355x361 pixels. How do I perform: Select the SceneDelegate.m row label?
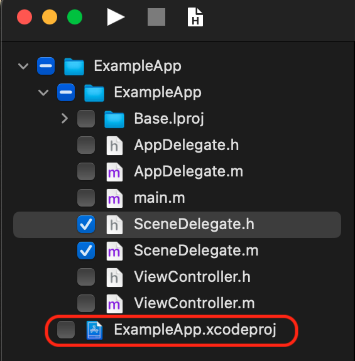[x=196, y=251]
